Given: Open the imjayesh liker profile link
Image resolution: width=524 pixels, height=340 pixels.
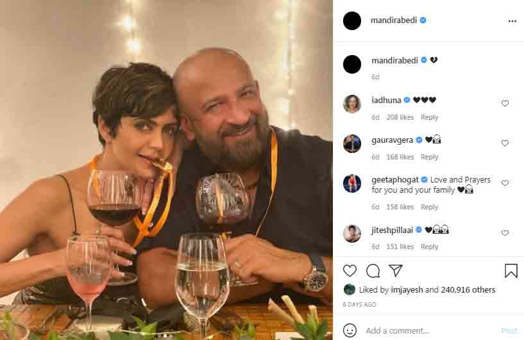Looking at the screenshot, I should point(407,290).
